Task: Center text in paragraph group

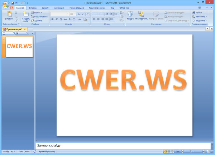Action: (98, 19)
